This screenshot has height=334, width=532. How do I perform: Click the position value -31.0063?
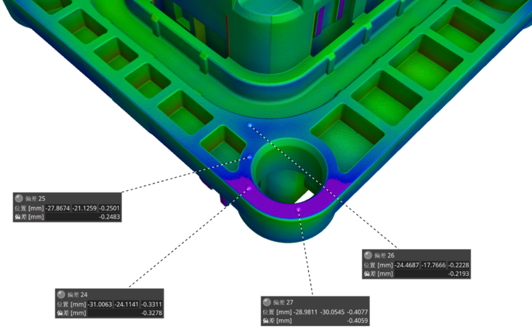pos(100,304)
